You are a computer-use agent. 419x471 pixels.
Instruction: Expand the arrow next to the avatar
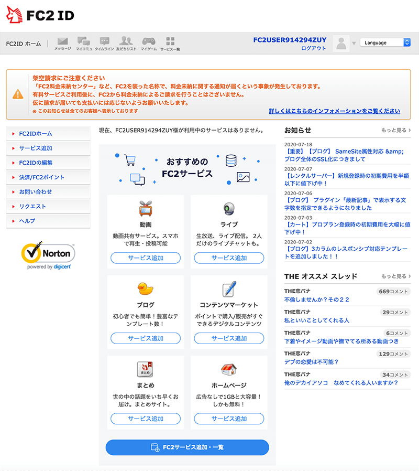354,43
